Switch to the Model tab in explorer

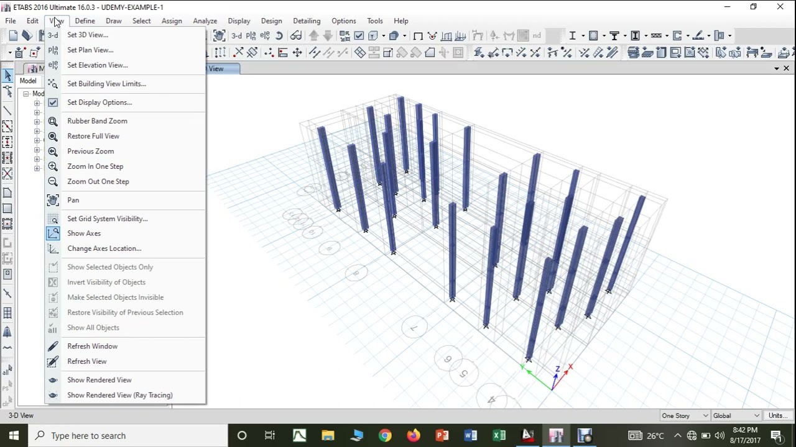coord(28,81)
